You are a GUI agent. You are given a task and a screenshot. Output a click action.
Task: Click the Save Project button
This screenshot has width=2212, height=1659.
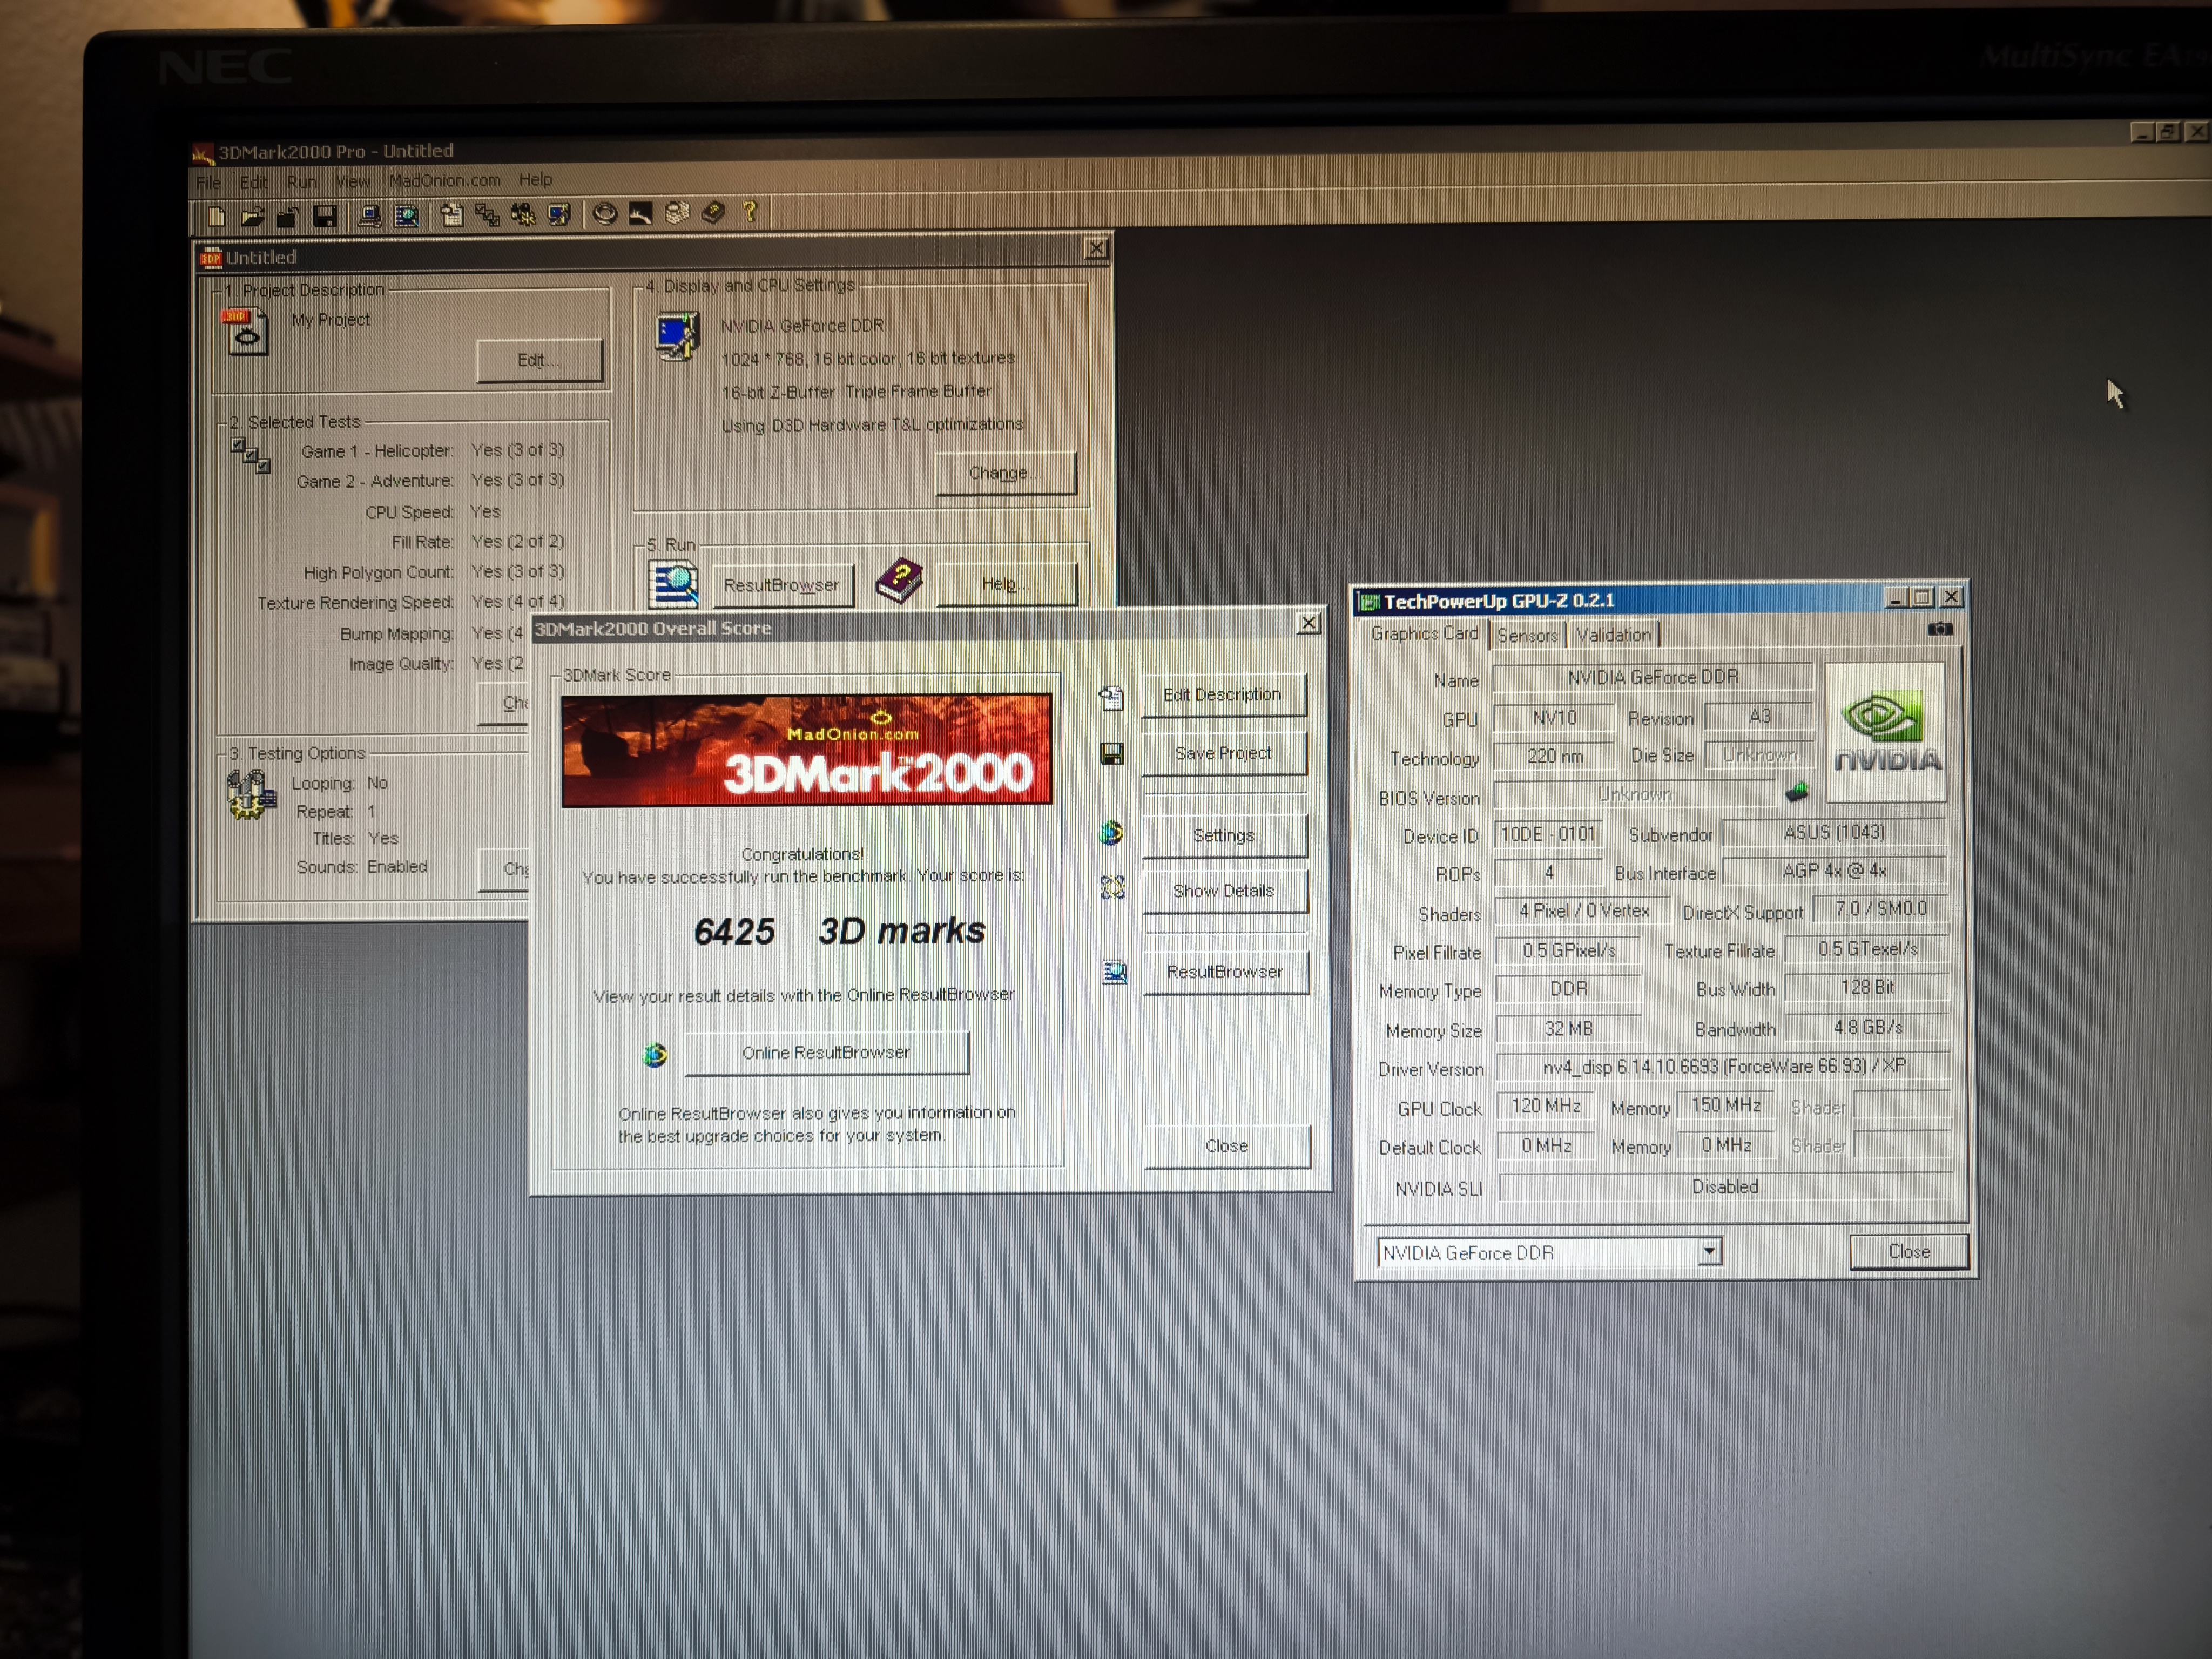(1223, 753)
